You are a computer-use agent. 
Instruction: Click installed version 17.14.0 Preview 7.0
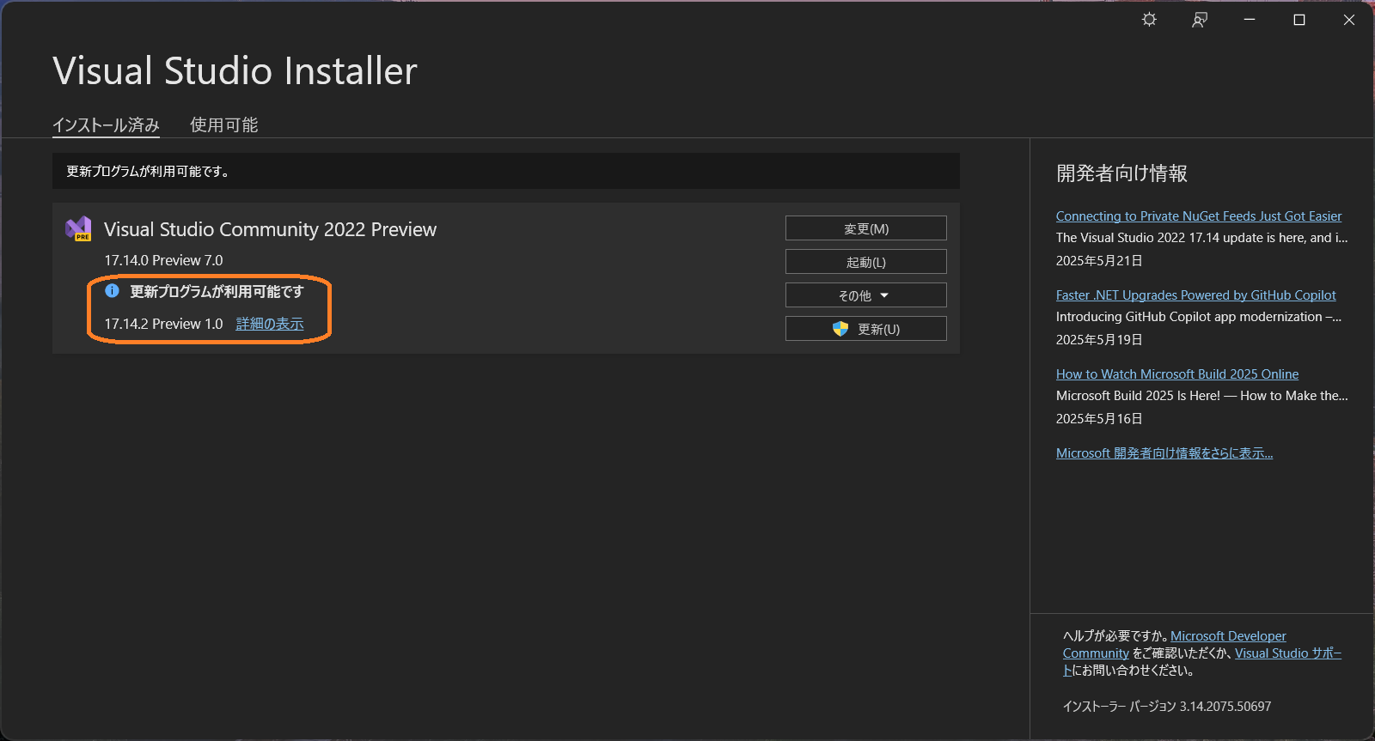163,260
